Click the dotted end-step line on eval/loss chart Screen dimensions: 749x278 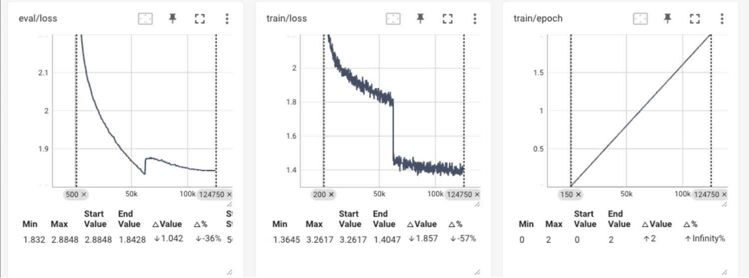(x=216, y=110)
